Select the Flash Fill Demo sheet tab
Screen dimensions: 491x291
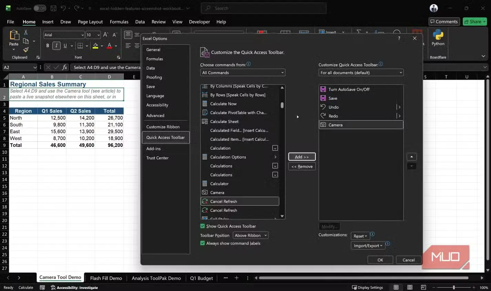click(106, 278)
